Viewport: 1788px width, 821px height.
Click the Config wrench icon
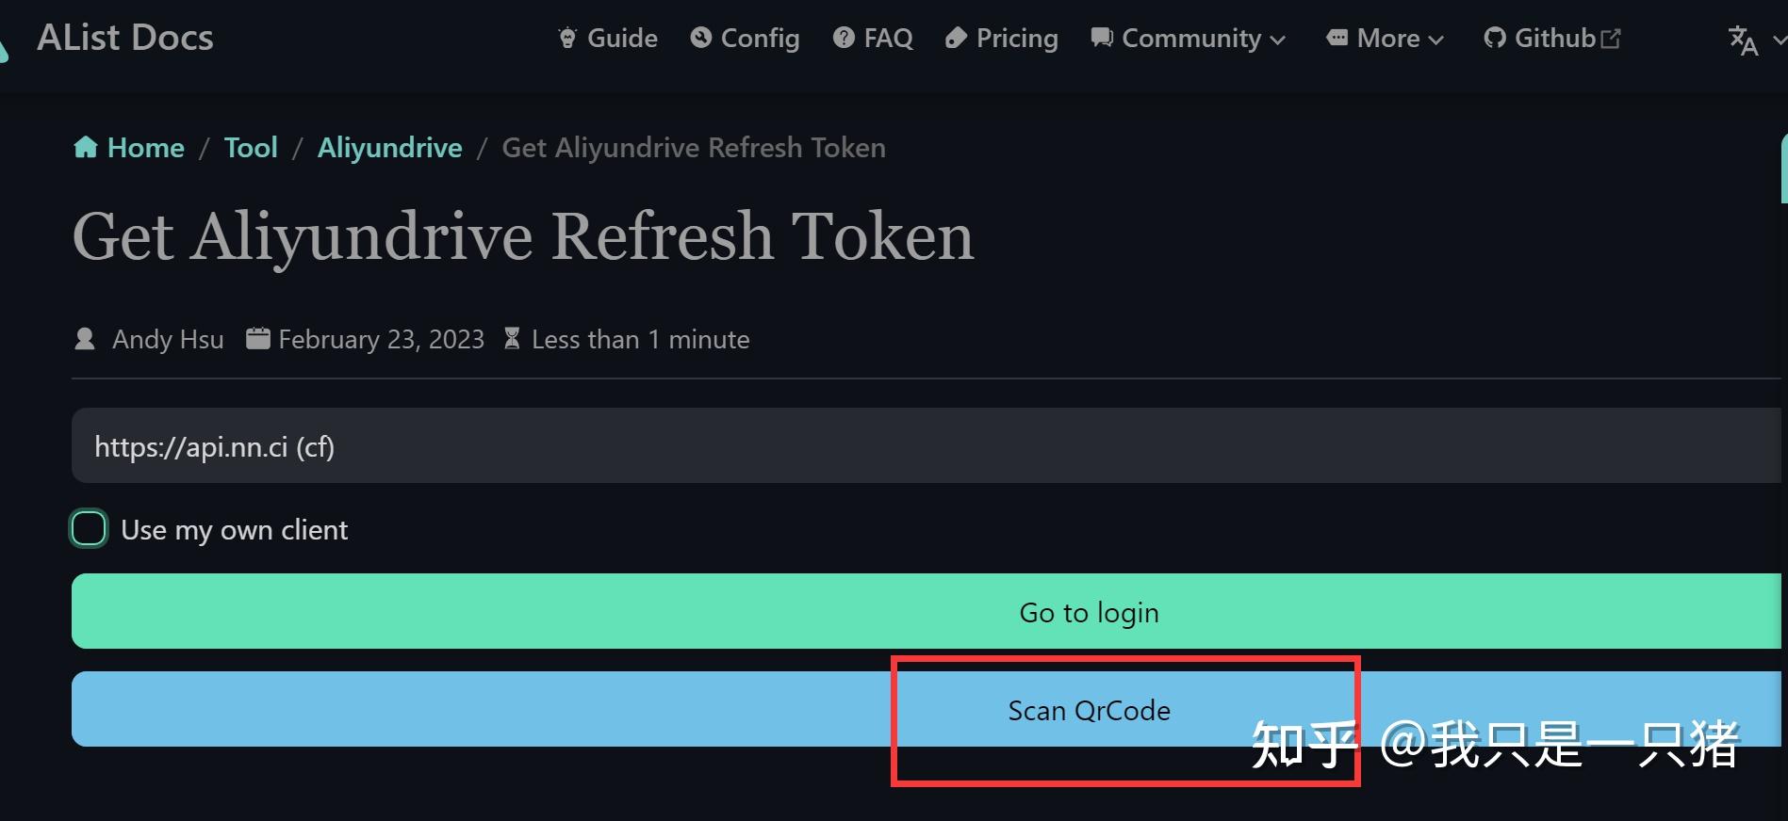(700, 38)
